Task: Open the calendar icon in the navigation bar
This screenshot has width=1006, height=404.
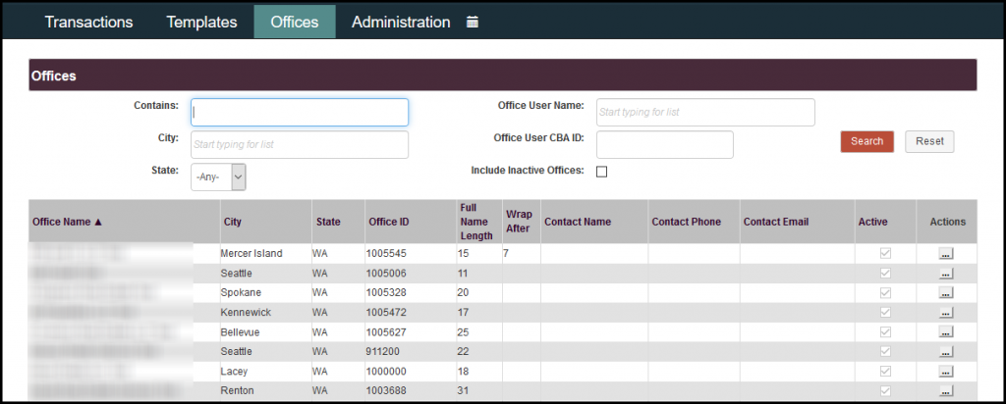Action: pyautogui.click(x=473, y=22)
